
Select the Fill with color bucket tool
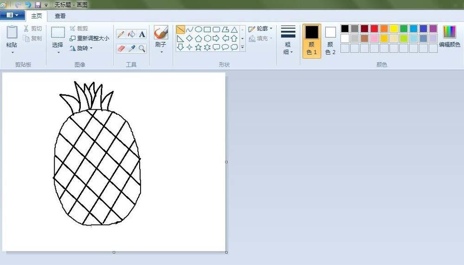[131, 34]
